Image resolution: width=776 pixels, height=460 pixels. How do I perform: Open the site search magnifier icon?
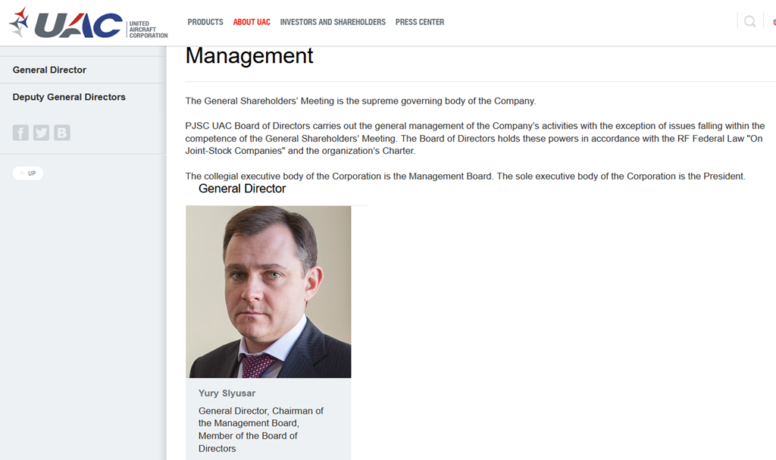coord(749,21)
